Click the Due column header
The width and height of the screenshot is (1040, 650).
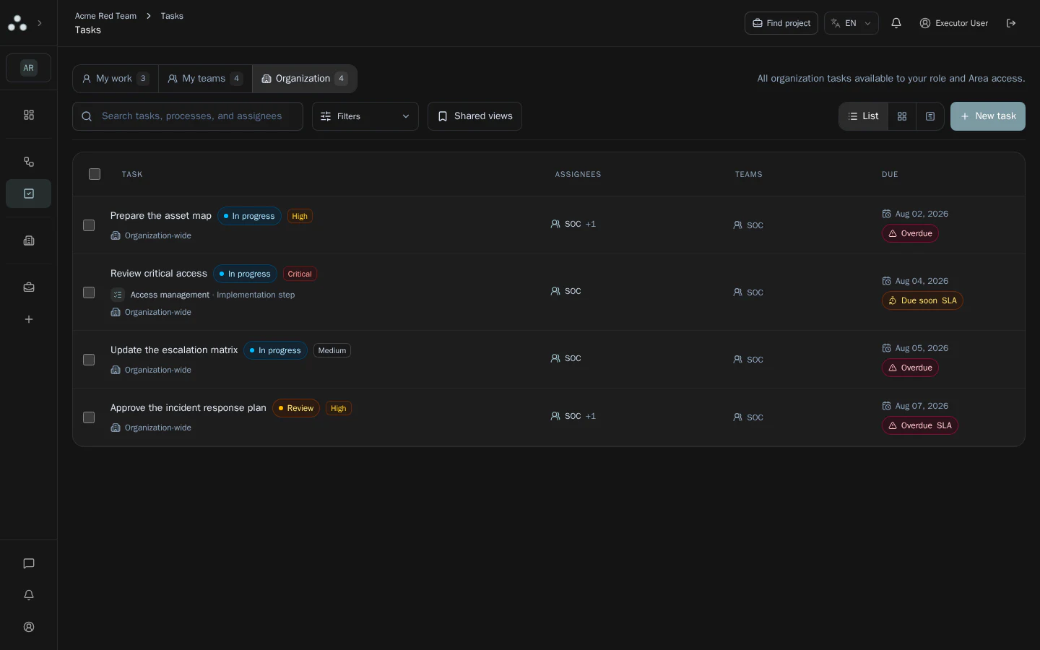pyautogui.click(x=890, y=174)
